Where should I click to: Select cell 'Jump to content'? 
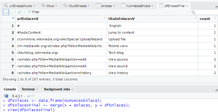click(x=152, y=32)
